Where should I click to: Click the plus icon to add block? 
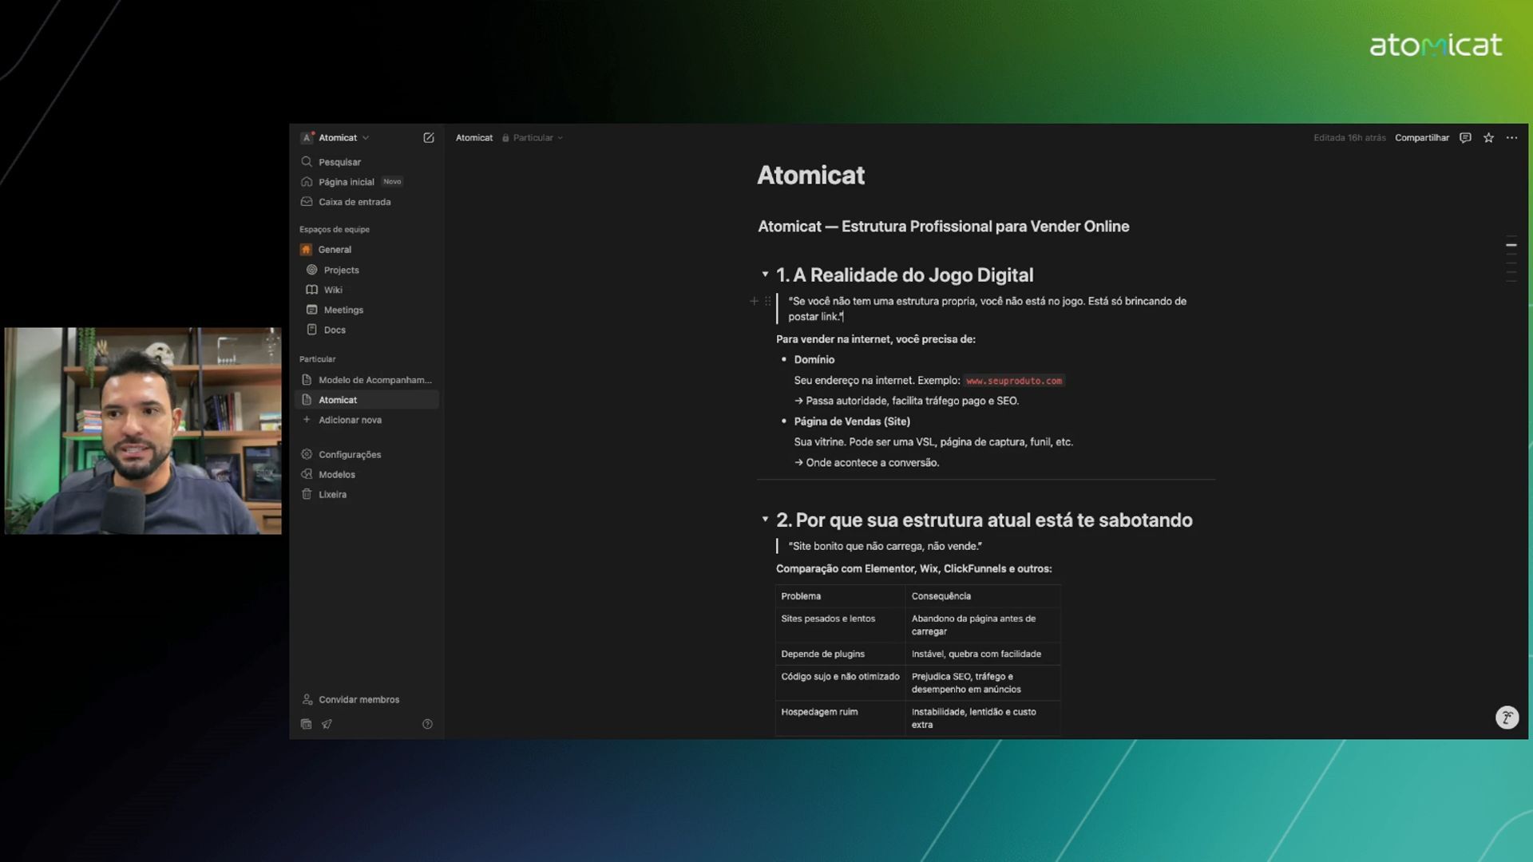pos(754,301)
